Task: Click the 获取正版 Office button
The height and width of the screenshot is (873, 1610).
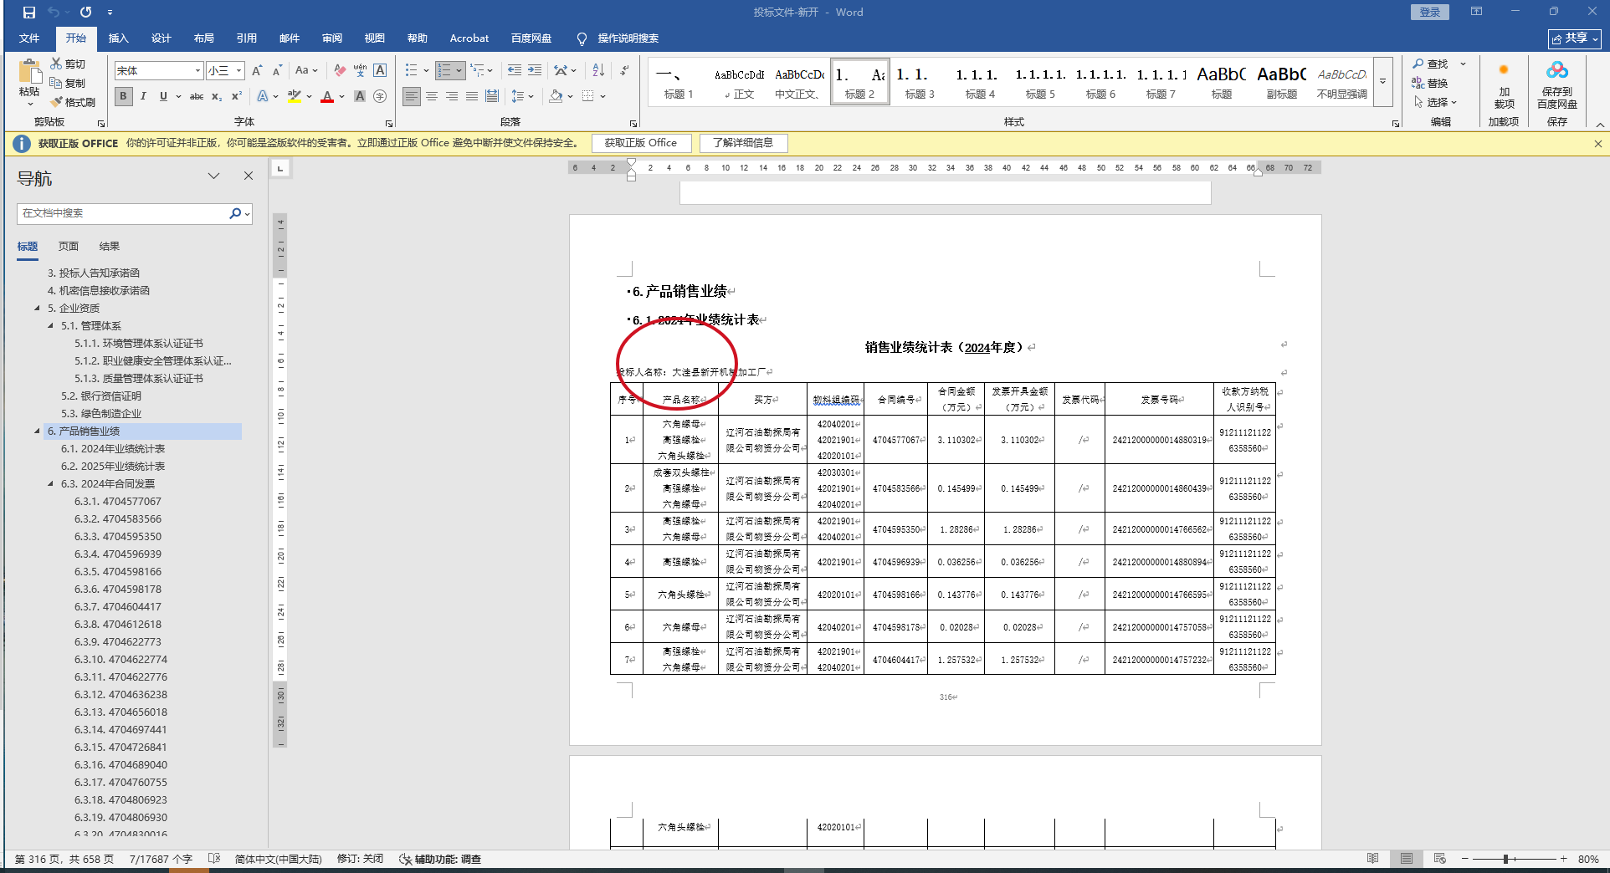Action: coord(641,143)
